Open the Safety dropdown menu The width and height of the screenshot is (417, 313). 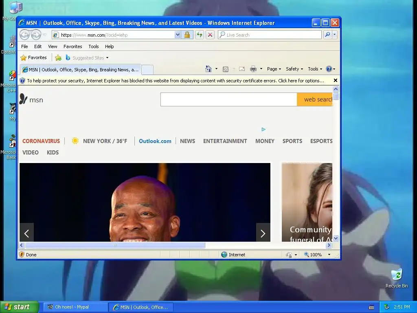point(294,69)
